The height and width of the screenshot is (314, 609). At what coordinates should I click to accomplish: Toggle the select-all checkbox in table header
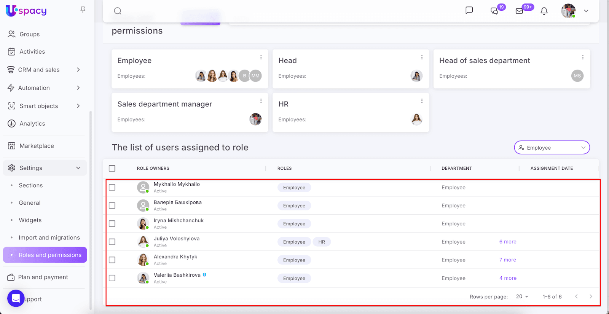112,168
